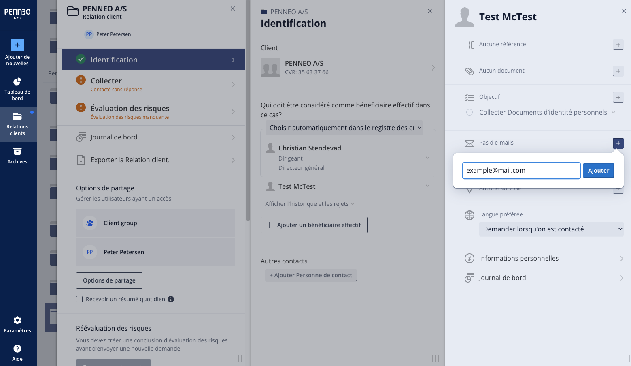
Task: Click the Ajouter button for e-mail
Action: [x=599, y=171]
